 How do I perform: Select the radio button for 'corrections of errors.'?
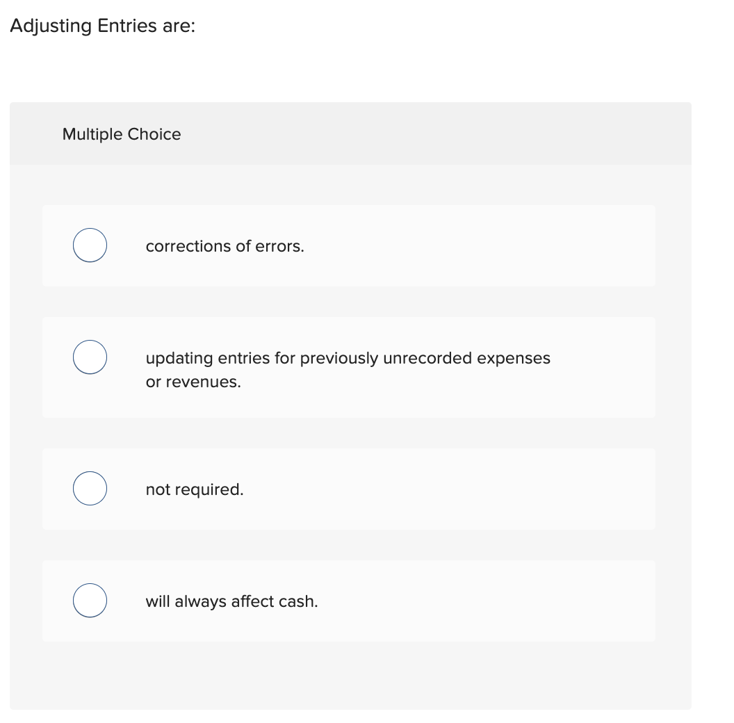[x=90, y=245]
